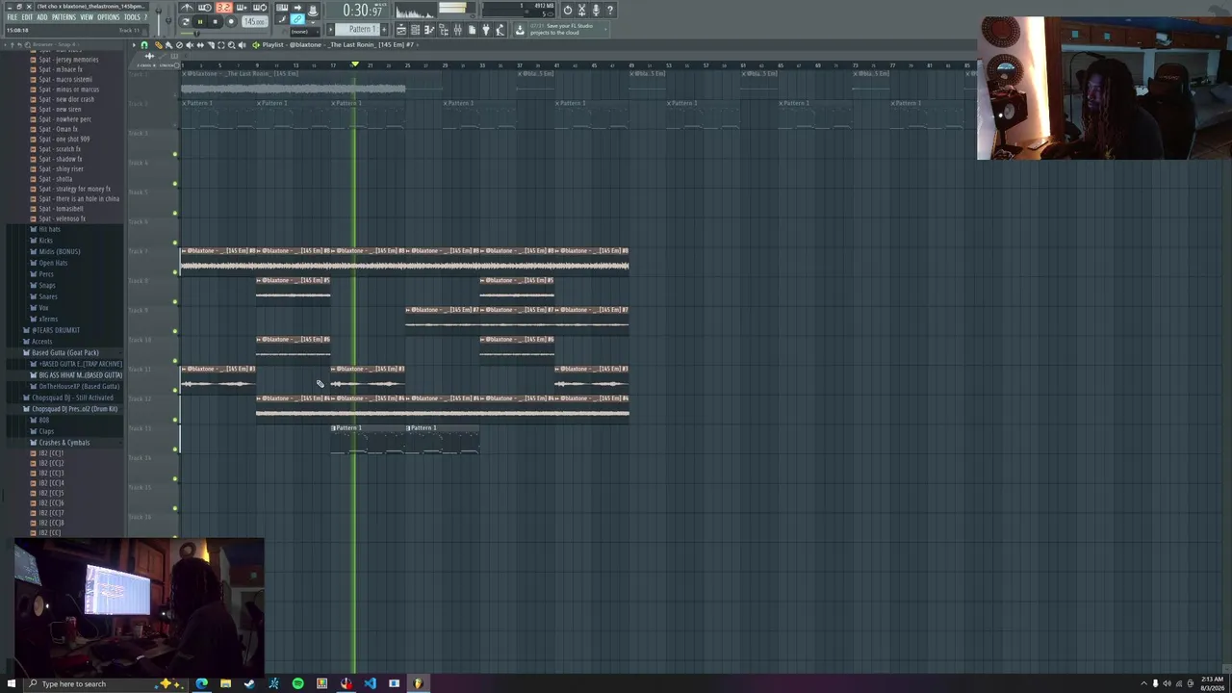Click the Windows Start button
The image size is (1232, 693).
pyautogui.click(x=12, y=683)
